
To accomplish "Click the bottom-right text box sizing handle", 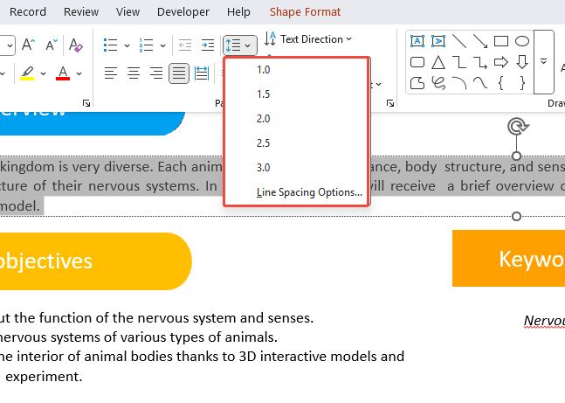I will pos(516,216).
